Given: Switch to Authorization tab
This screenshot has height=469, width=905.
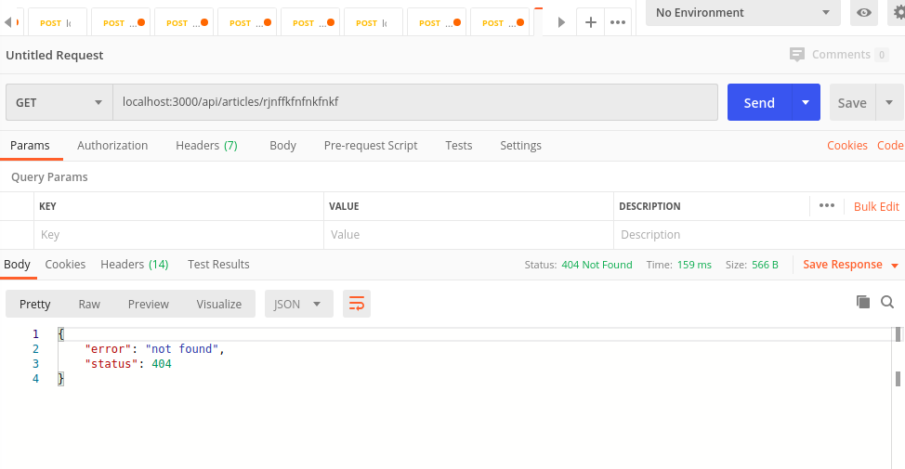Looking at the screenshot, I should tap(112, 146).
